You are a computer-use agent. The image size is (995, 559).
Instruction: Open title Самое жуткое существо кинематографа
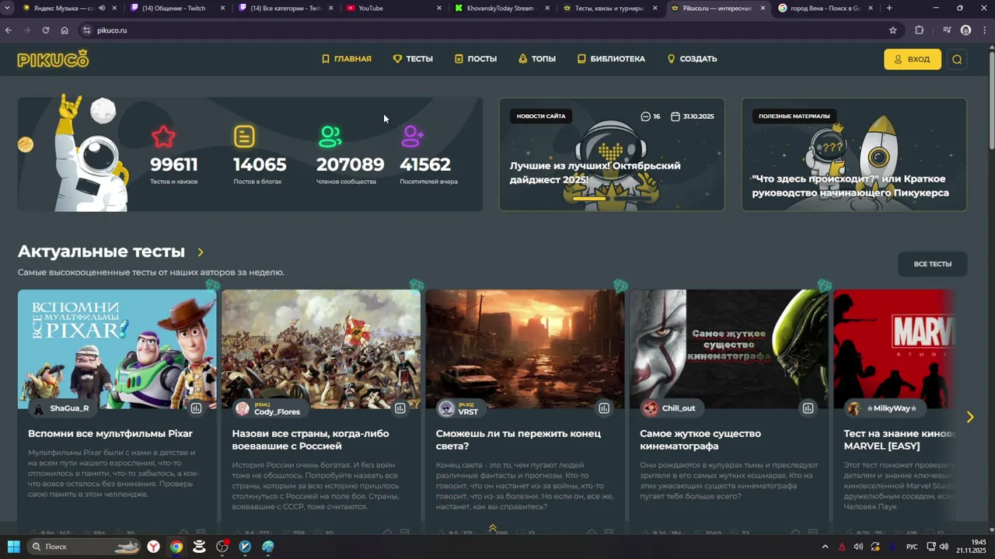tap(700, 439)
